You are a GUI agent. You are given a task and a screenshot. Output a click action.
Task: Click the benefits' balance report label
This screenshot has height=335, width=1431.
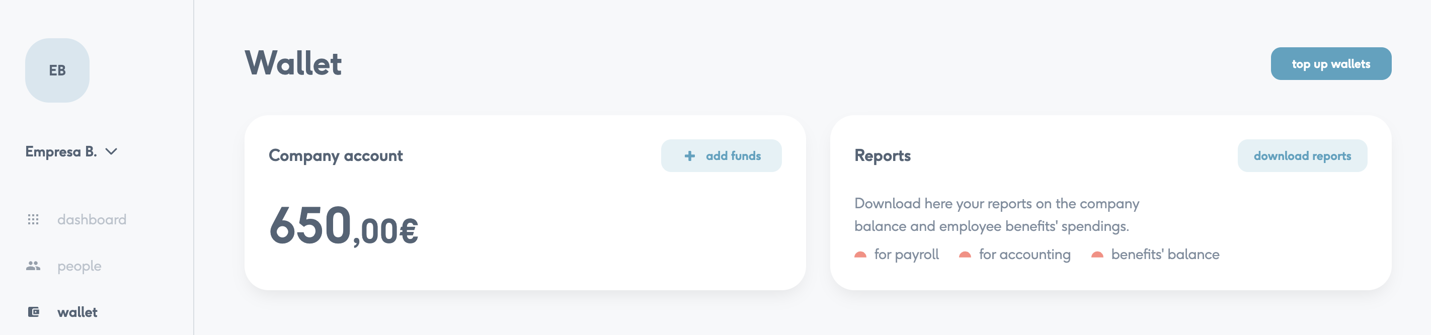tap(1165, 255)
